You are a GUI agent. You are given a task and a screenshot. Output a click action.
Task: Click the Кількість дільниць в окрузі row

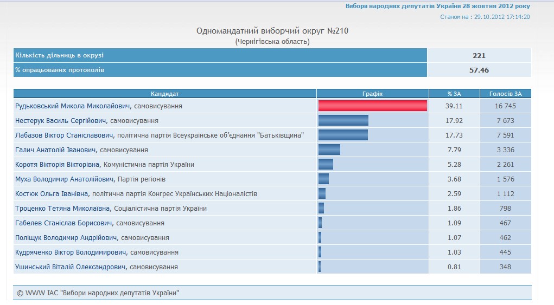pyautogui.click(x=220, y=55)
